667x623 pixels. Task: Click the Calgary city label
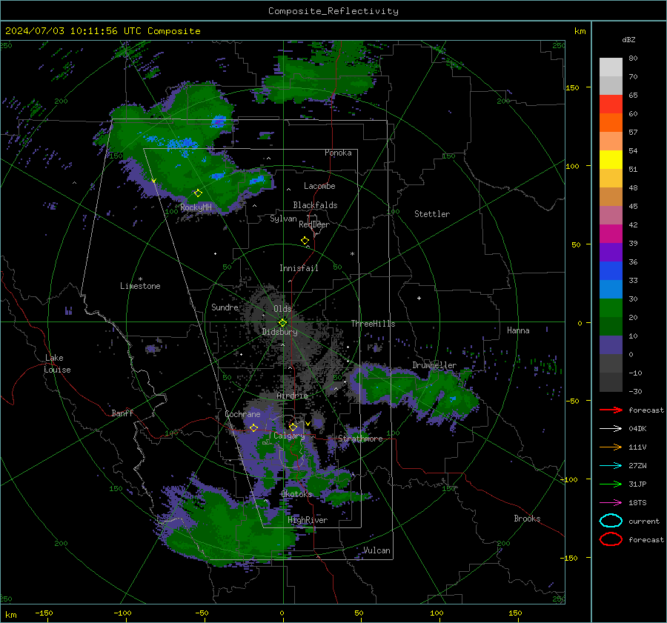tap(289, 436)
